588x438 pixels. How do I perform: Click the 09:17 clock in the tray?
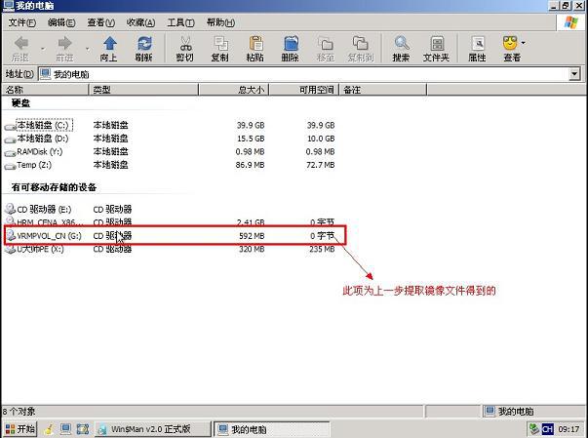click(x=568, y=429)
